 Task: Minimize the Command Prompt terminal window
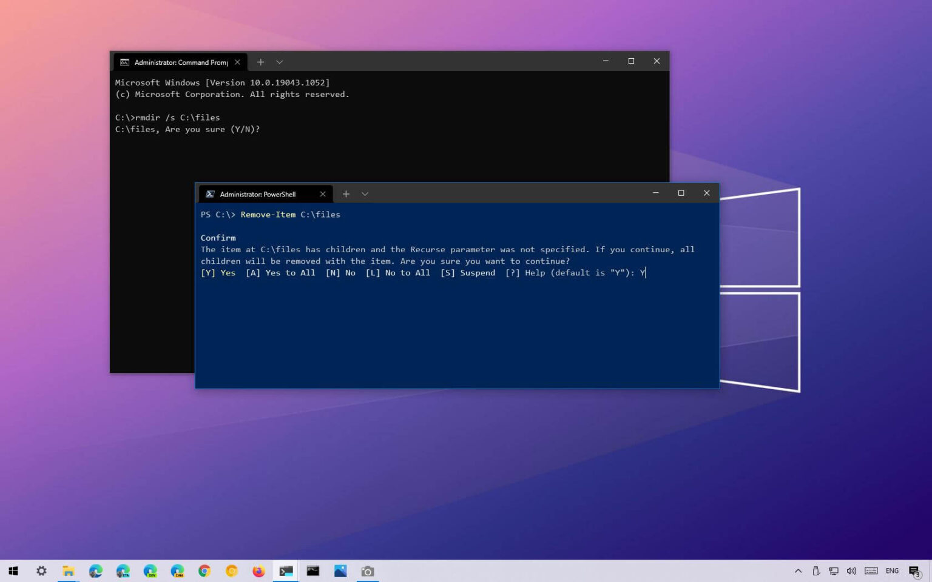click(x=606, y=61)
